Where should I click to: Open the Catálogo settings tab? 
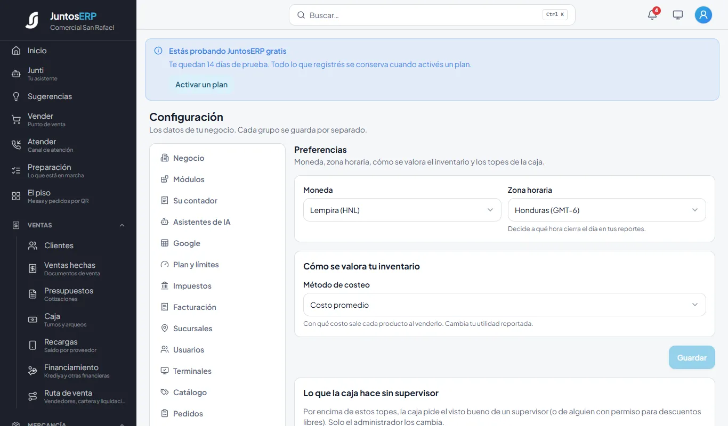[217, 392]
